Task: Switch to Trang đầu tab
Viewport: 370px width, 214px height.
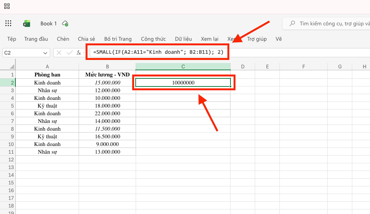Action: click(36, 39)
